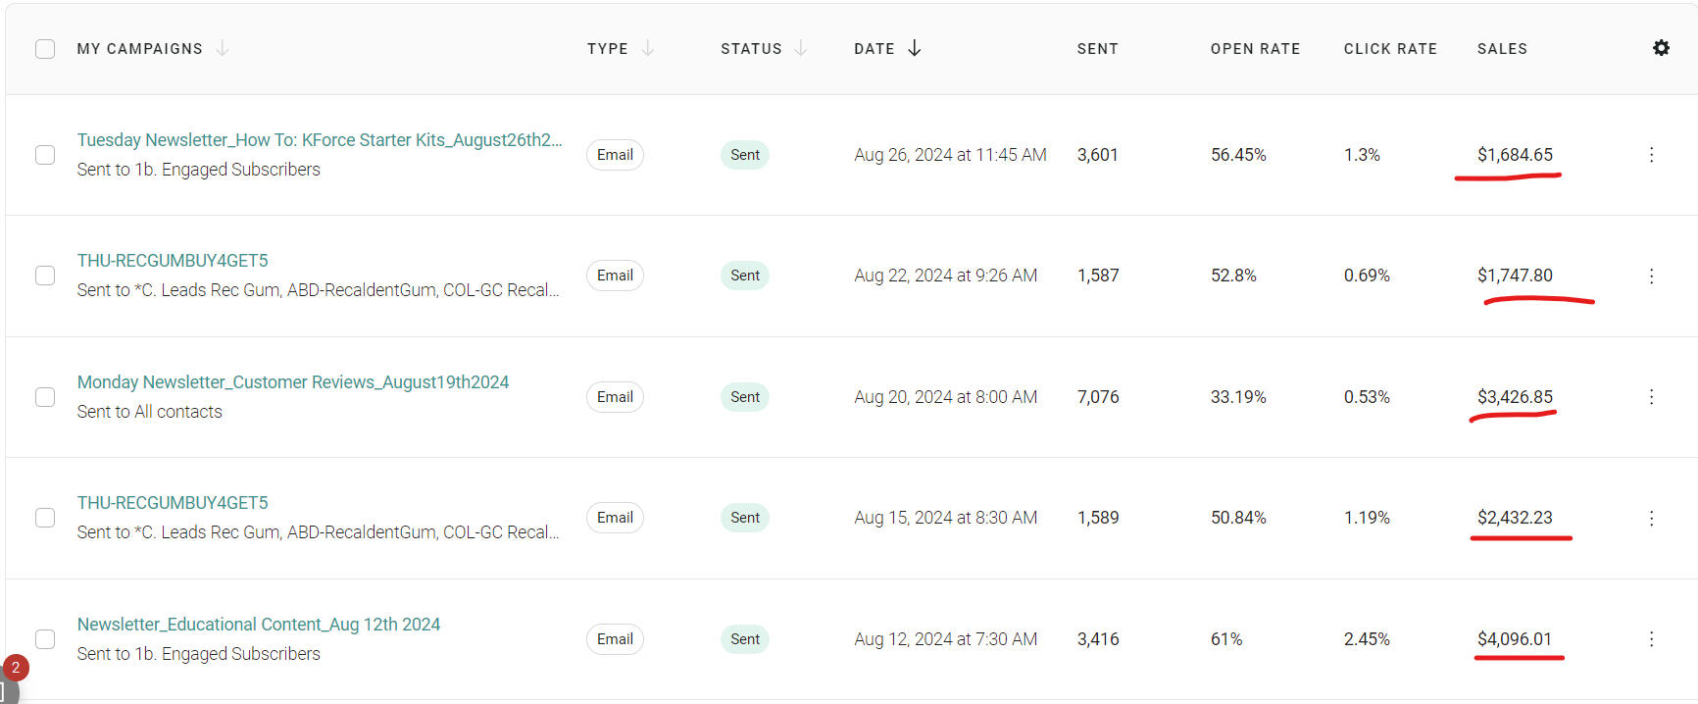Open the Tuesday Newsletter_How To campaign link
This screenshot has width=1698, height=704.
coord(320,140)
